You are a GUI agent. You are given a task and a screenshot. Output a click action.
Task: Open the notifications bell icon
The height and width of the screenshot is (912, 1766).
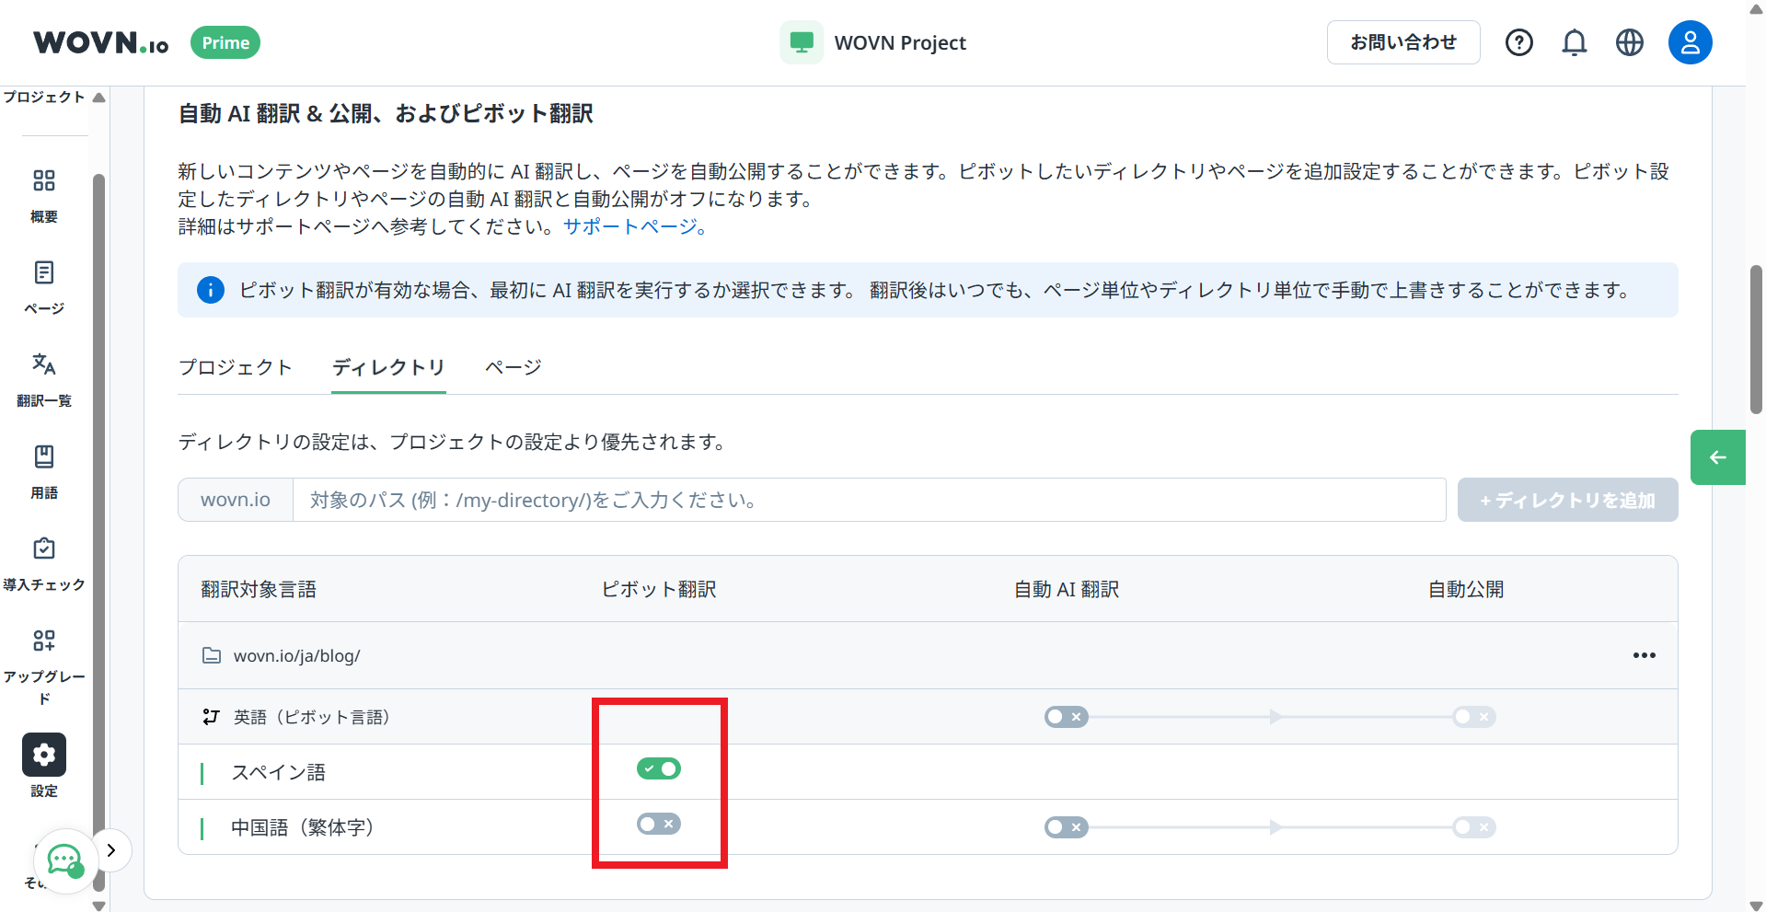(1574, 42)
